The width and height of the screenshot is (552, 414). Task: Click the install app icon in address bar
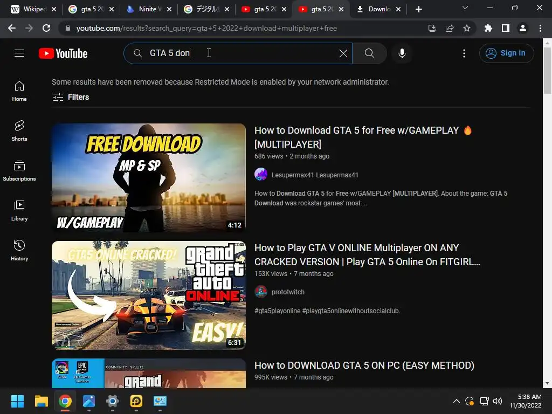click(x=432, y=28)
